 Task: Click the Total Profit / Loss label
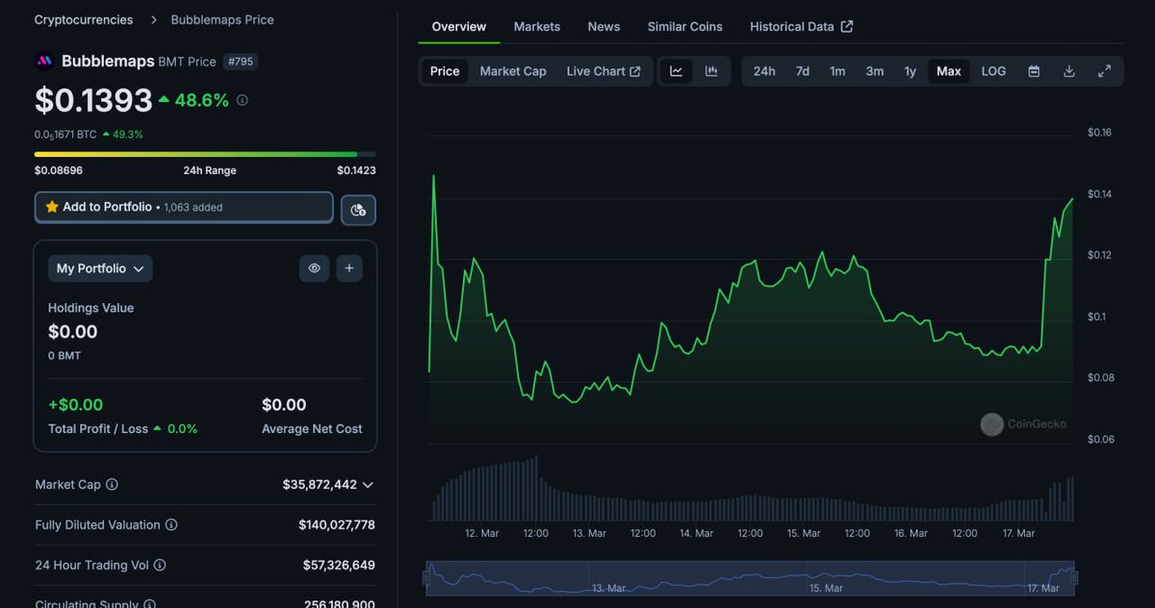98,429
